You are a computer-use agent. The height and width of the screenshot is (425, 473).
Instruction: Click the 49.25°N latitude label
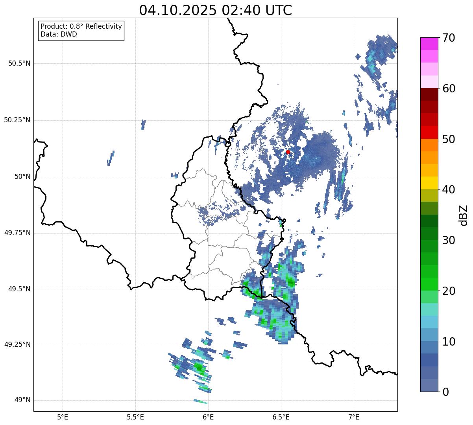pos(17,344)
